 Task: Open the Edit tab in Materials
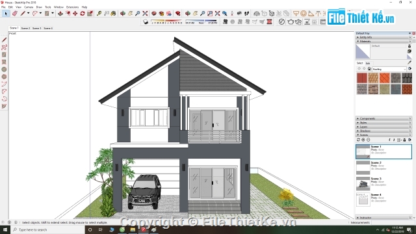(368, 64)
